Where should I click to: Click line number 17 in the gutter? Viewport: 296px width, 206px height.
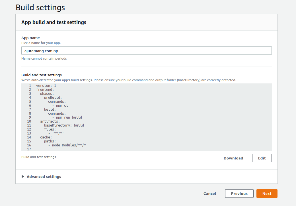coord(29,149)
